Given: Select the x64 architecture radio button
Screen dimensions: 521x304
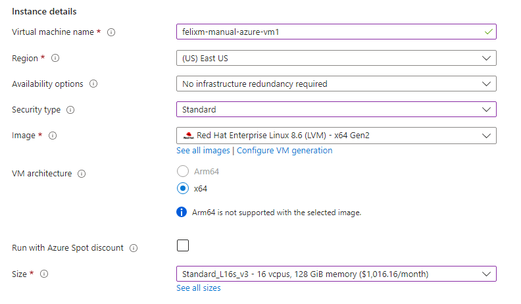Looking at the screenshot, I should pyautogui.click(x=183, y=188).
